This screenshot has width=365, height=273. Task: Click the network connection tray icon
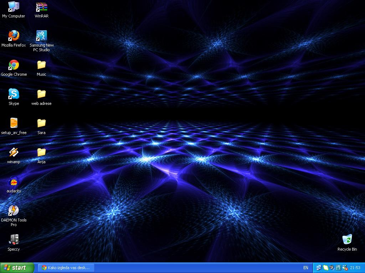[x=319, y=268]
